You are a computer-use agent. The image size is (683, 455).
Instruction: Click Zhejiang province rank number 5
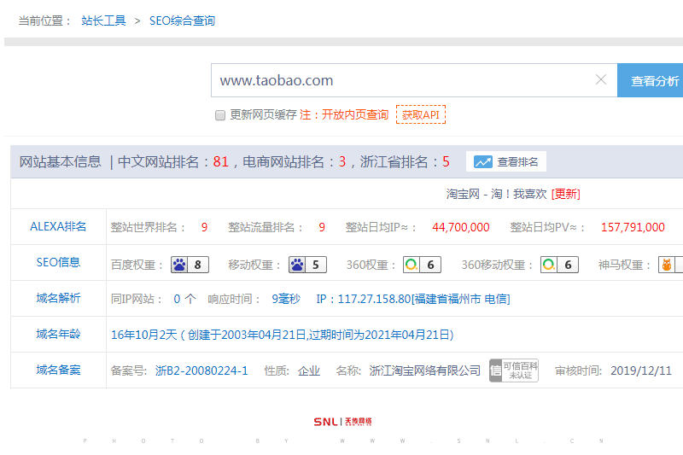coord(446,162)
